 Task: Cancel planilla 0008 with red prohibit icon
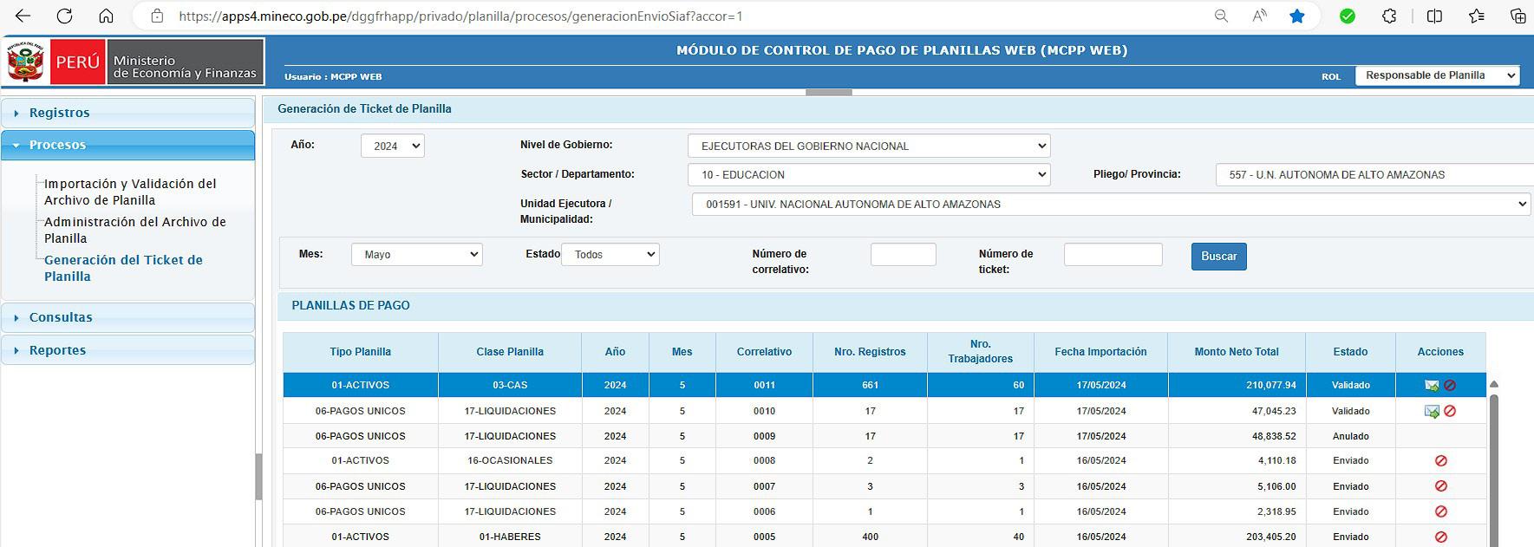tap(1441, 461)
